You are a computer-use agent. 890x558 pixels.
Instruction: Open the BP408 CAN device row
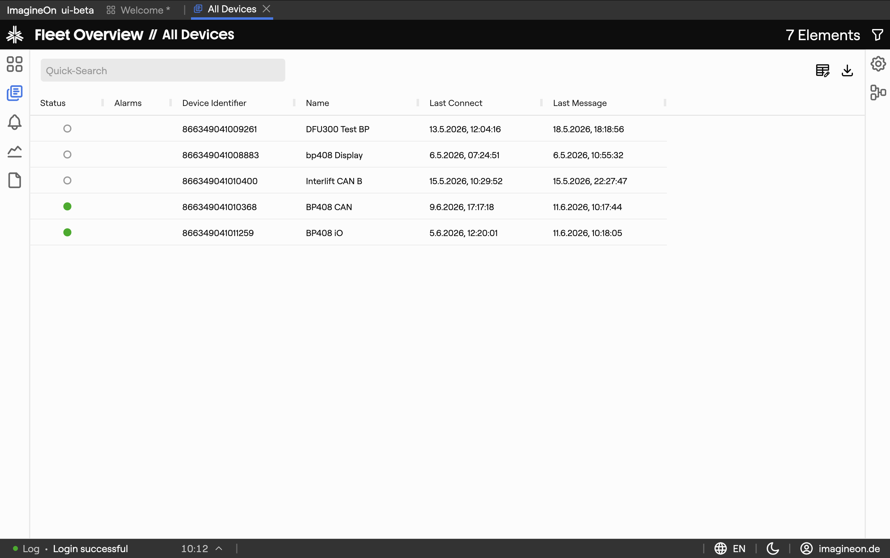click(349, 207)
